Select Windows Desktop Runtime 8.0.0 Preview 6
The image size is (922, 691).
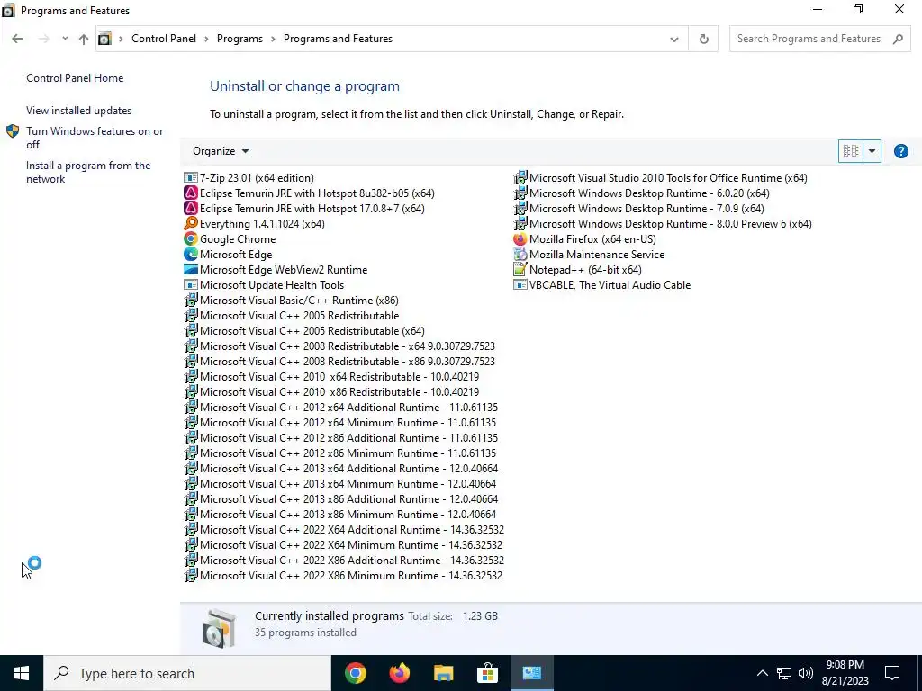click(663, 223)
